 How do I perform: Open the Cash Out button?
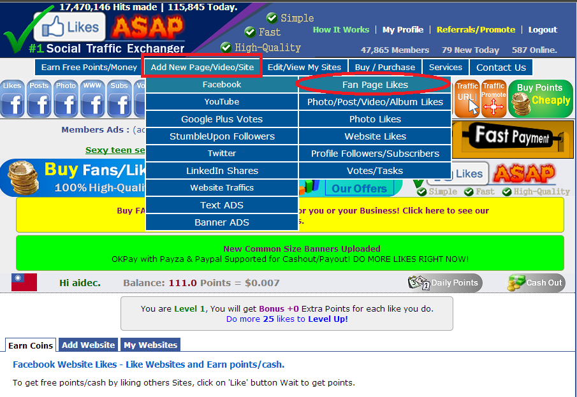click(536, 283)
